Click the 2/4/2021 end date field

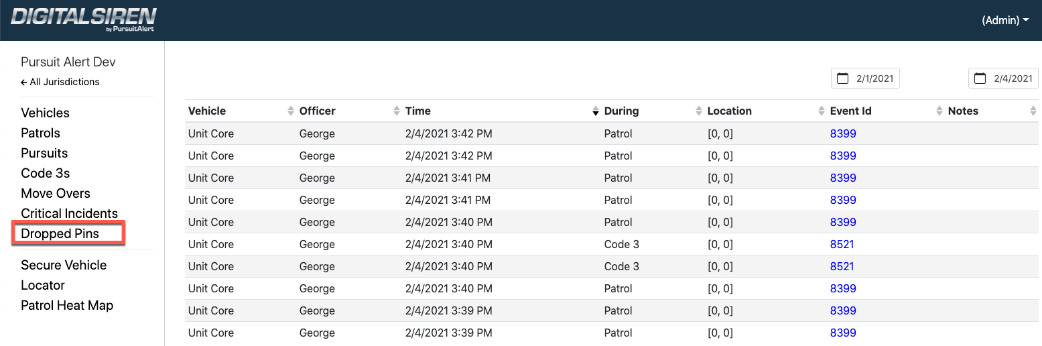point(1004,78)
